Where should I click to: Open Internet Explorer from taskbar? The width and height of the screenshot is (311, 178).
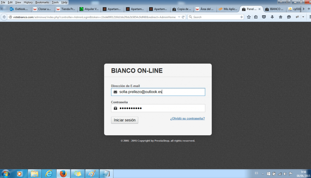tap(49, 174)
